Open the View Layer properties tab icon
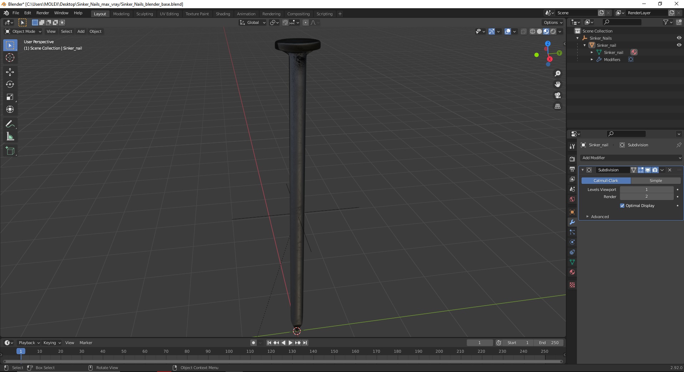Image resolution: width=684 pixels, height=372 pixels. pyautogui.click(x=572, y=179)
